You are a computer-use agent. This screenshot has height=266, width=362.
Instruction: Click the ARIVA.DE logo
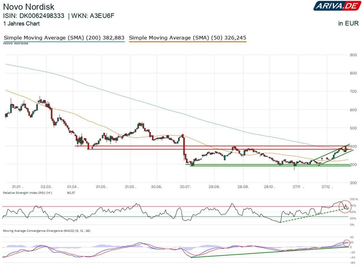(337, 5)
